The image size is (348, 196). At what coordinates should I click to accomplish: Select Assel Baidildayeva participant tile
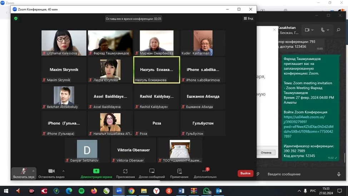click(110, 97)
